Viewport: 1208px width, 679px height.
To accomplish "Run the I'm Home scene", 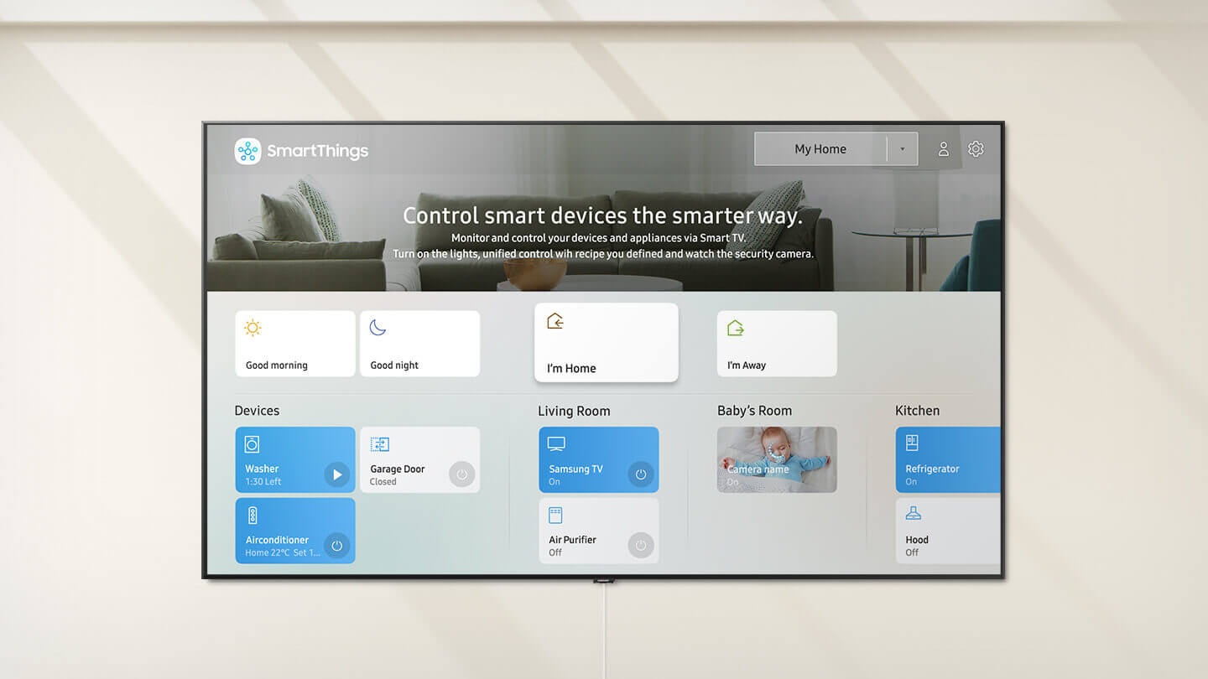I will [607, 343].
